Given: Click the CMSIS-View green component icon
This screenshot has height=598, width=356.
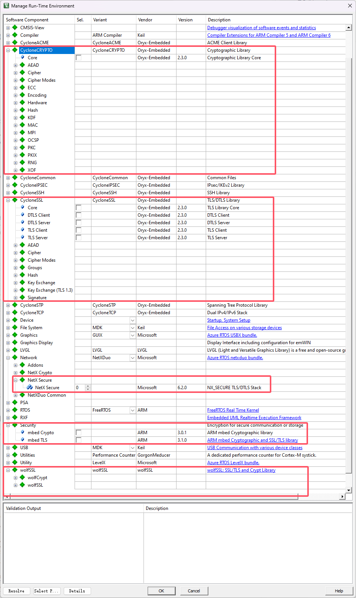Looking at the screenshot, I should [15, 27].
